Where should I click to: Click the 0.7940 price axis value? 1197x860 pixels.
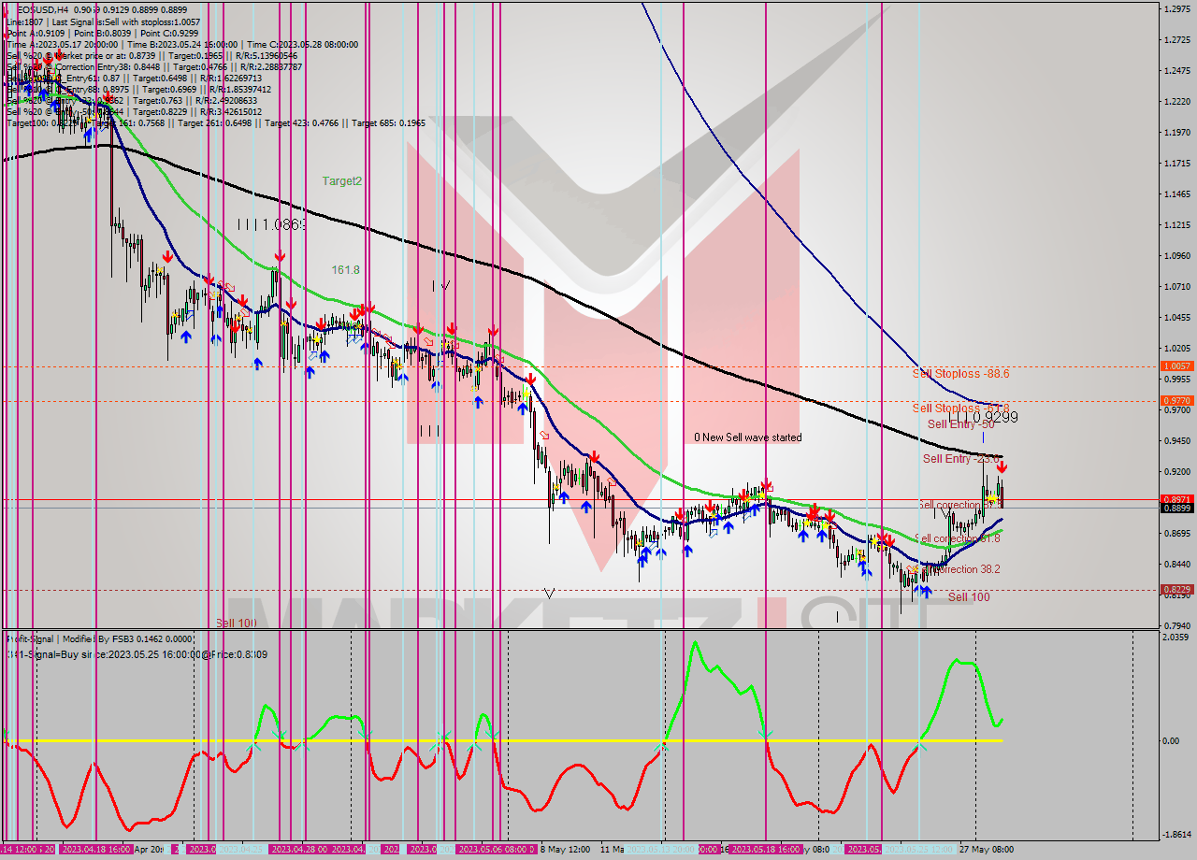pos(1176,626)
